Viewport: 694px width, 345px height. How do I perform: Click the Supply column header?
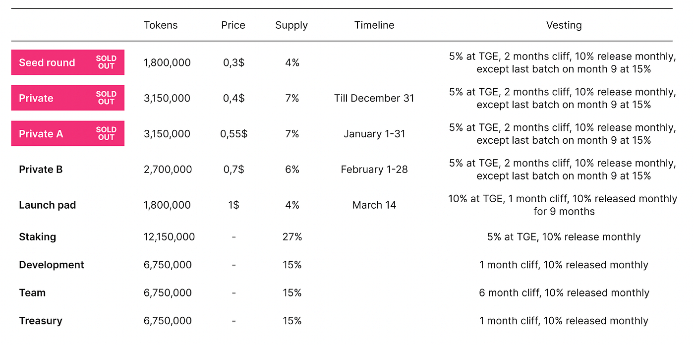pyautogui.click(x=291, y=25)
